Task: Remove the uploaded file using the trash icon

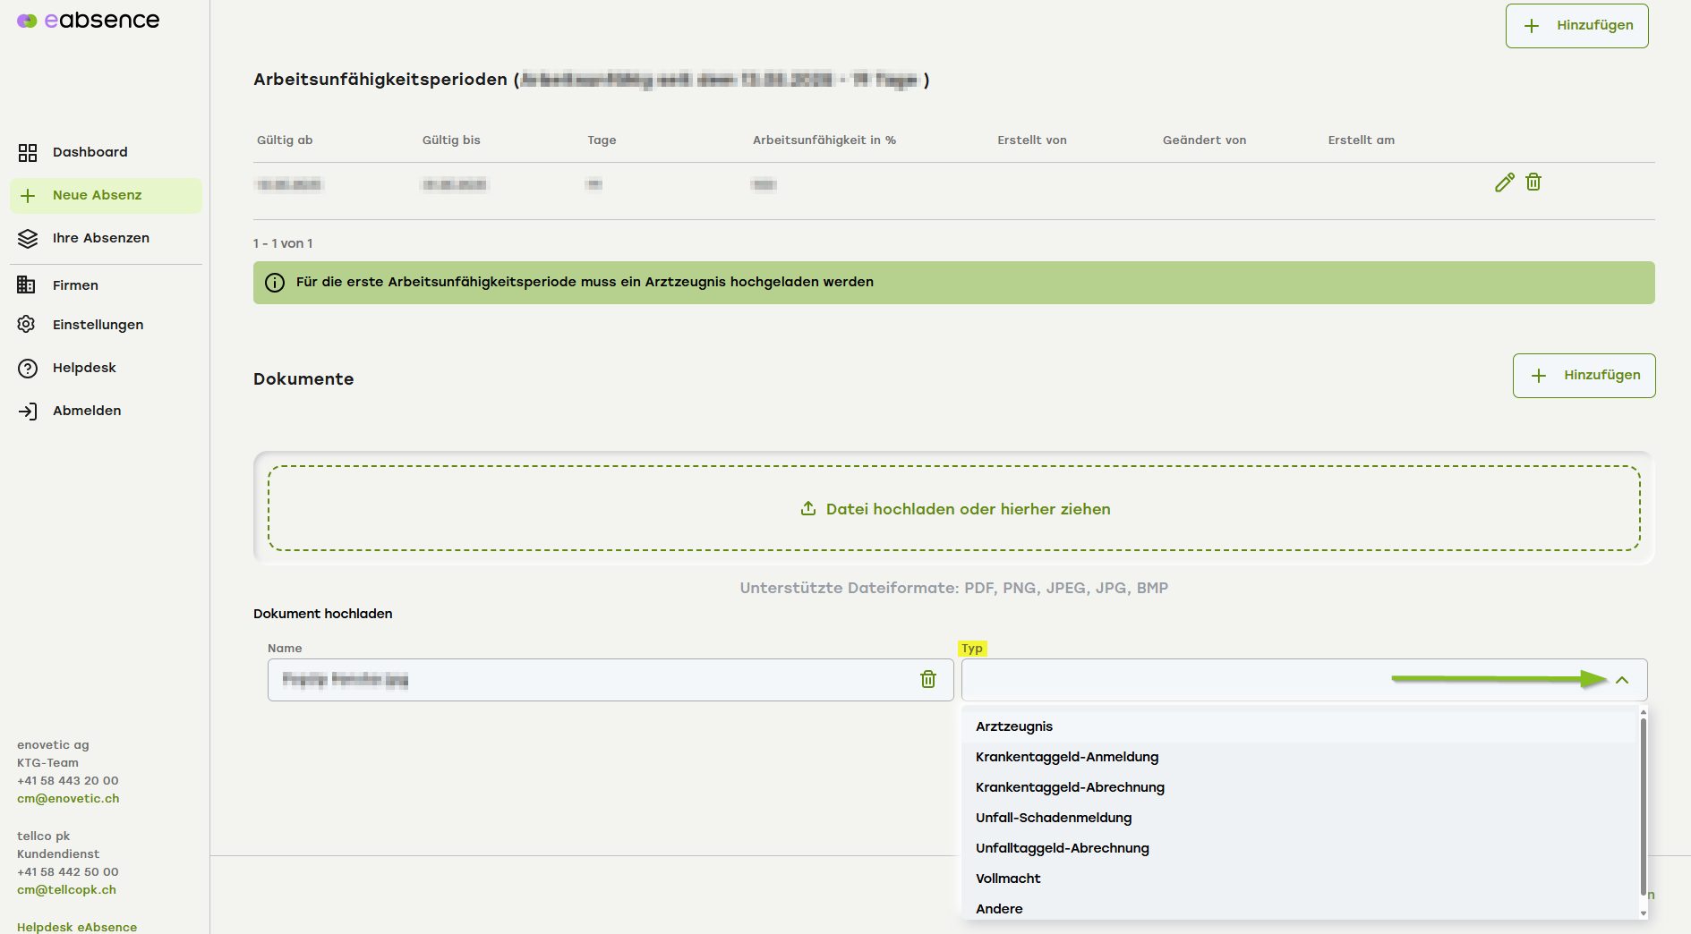Action: [928, 680]
